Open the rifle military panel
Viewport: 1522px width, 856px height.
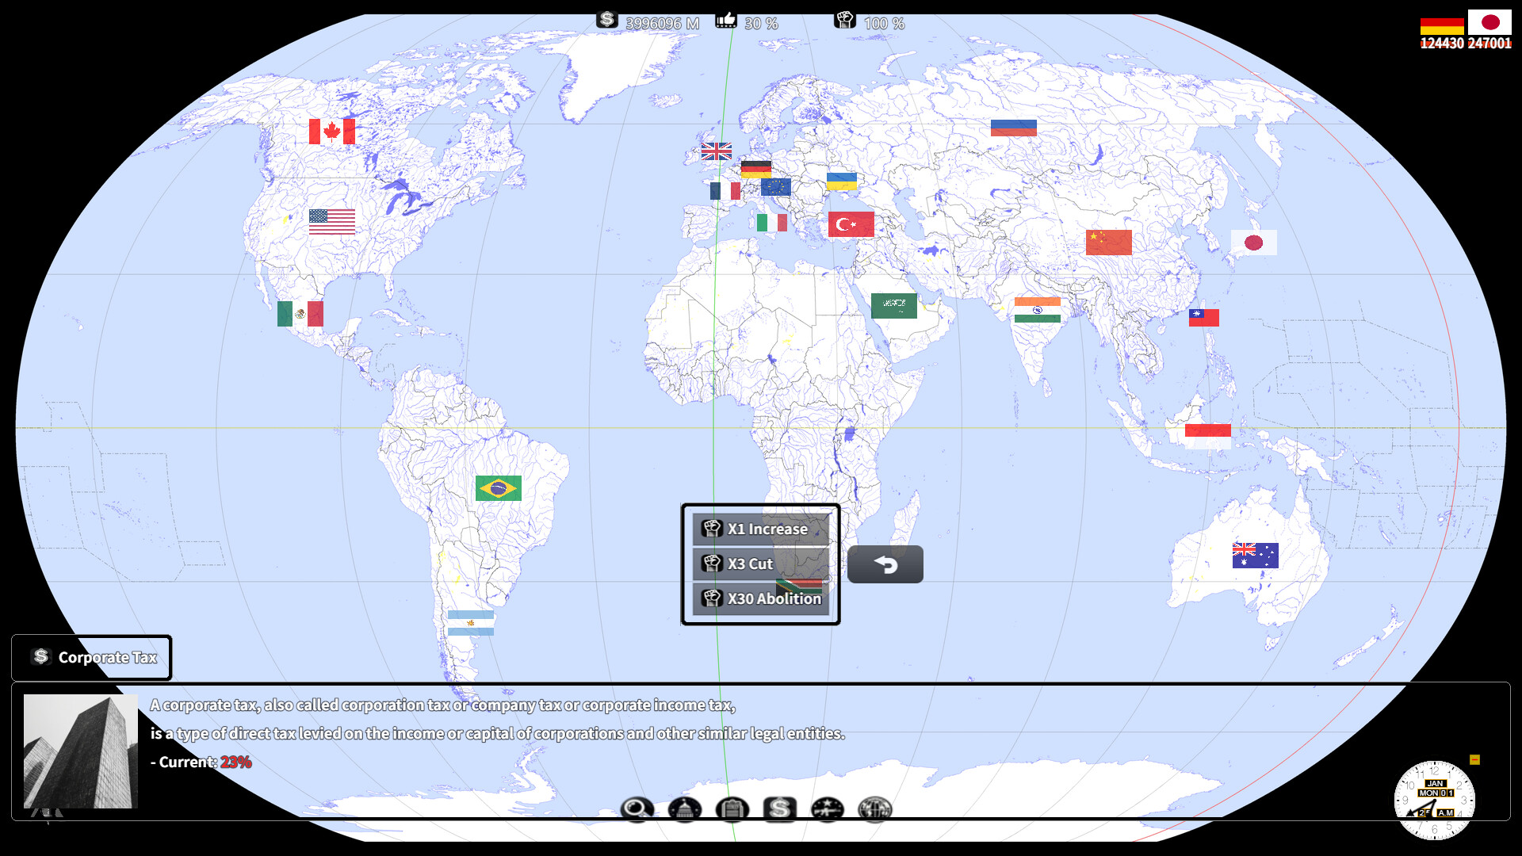click(x=827, y=810)
